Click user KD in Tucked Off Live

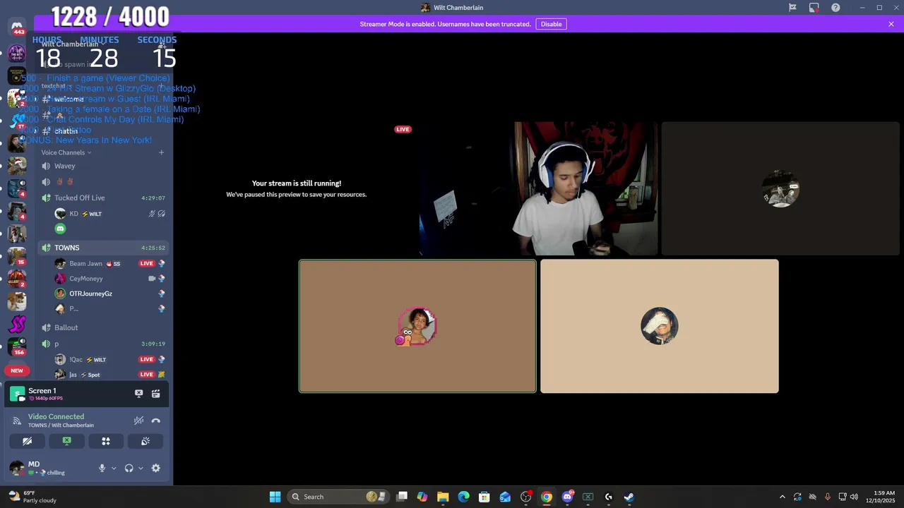(109, 214)
